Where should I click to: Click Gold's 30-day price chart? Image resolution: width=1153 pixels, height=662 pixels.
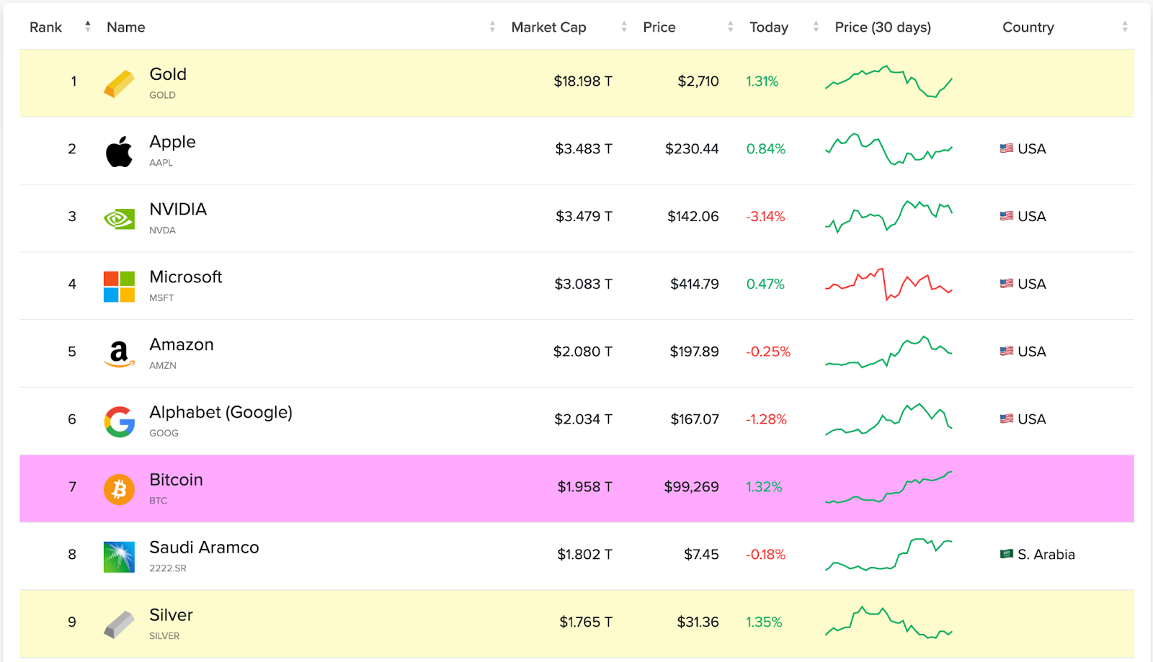pyautogui.click(x=889, y=81)
